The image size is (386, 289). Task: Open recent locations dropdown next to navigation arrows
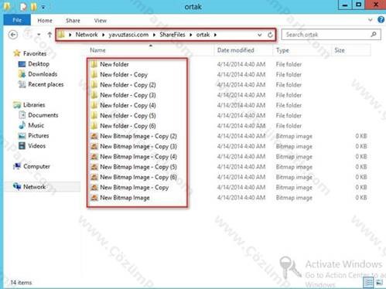click(x=39, y=35)
